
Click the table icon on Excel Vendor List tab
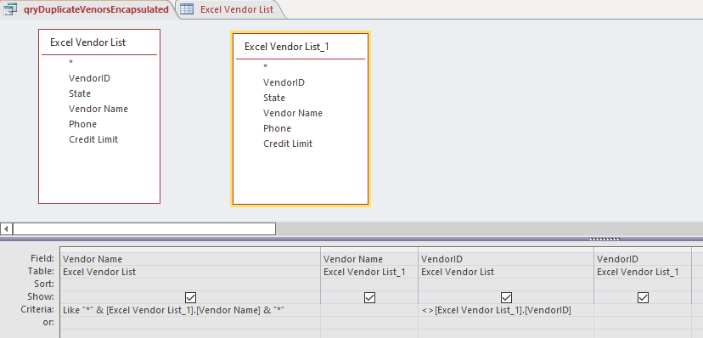(x=187, y=9)
